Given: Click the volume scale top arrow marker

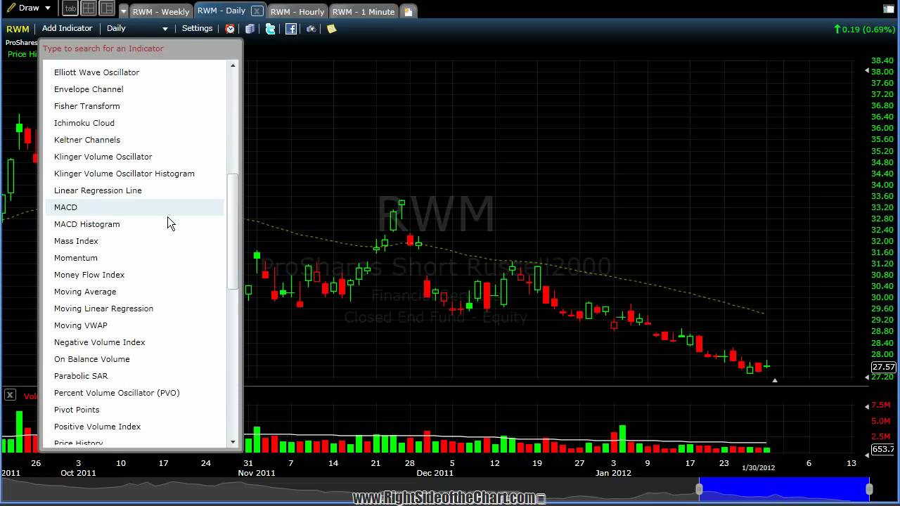Looking at the screenshot, I should coord(867,406).
